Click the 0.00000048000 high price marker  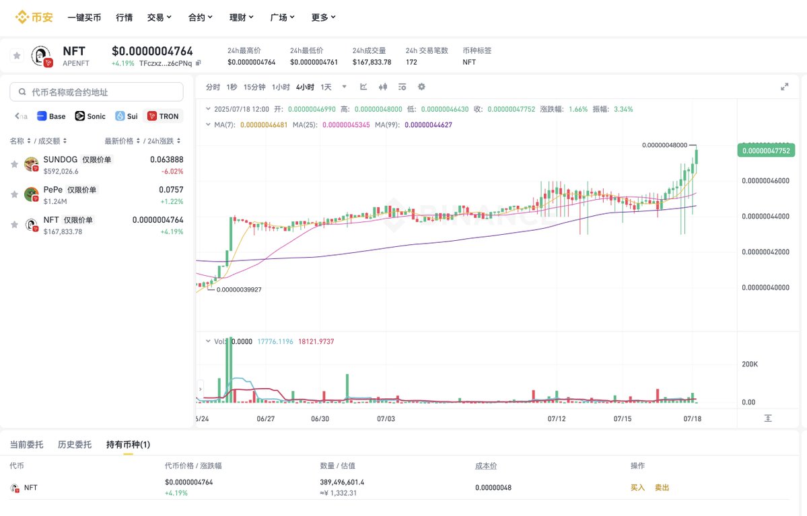pyautogui.click(x=664, y=145)
